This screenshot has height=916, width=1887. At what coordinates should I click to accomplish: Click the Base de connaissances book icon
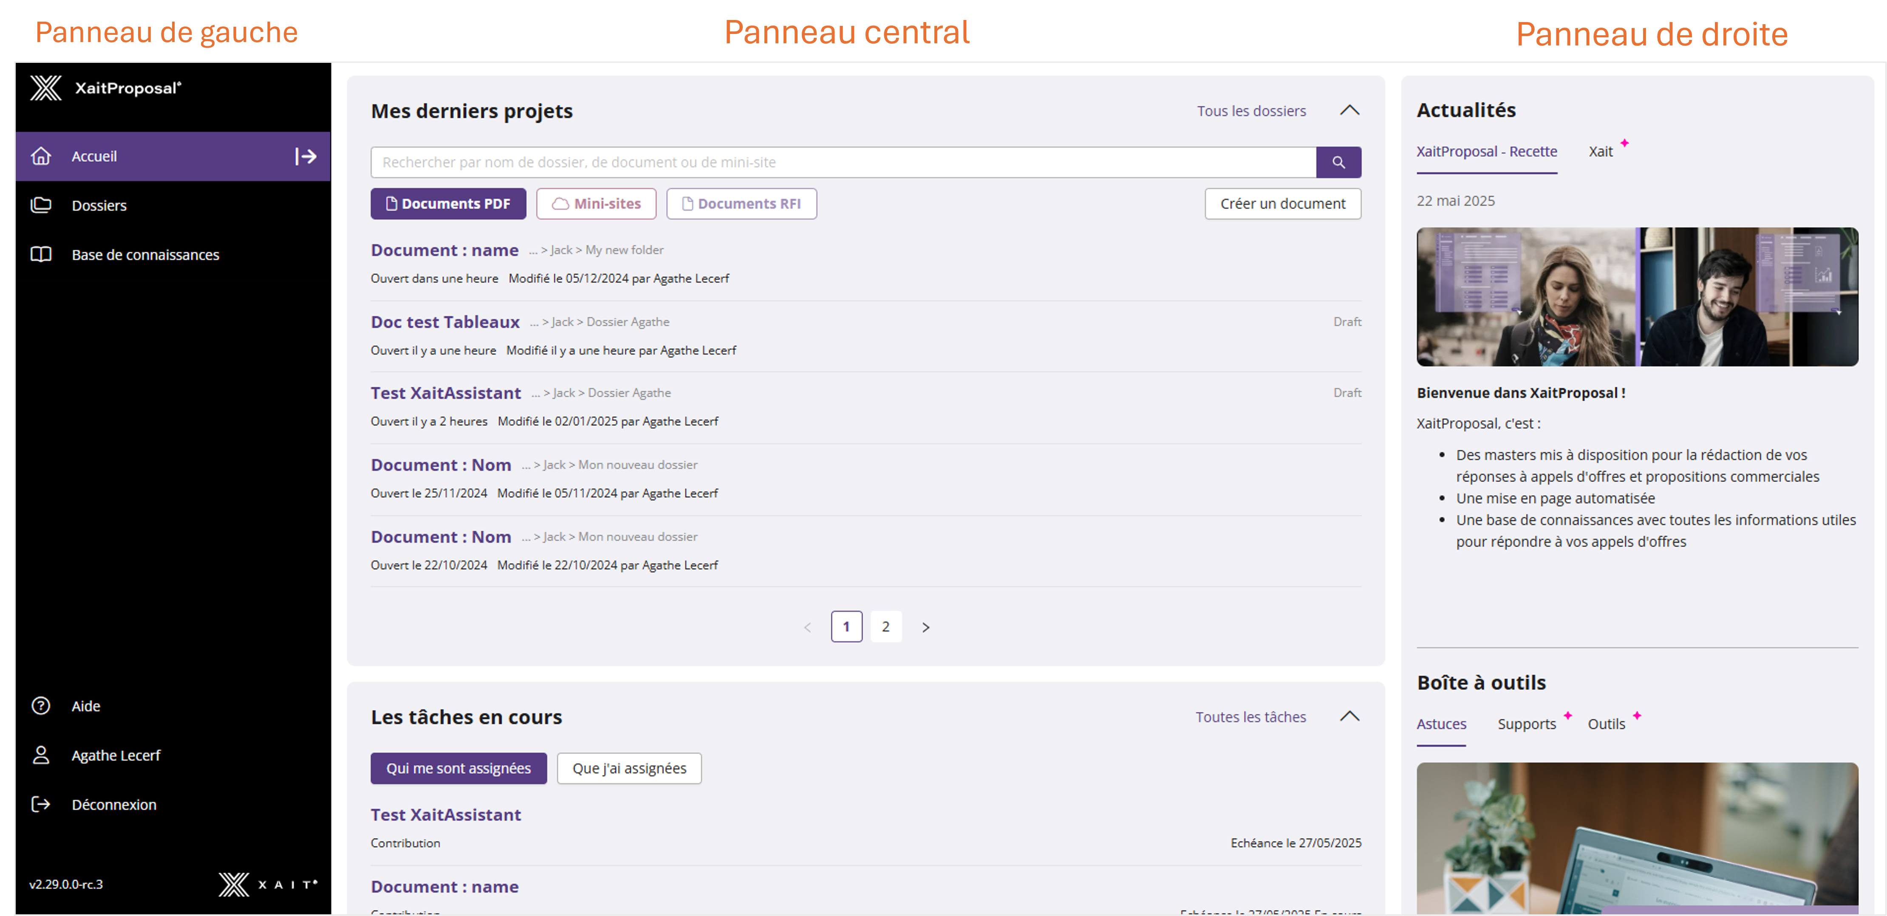(41, 254)
